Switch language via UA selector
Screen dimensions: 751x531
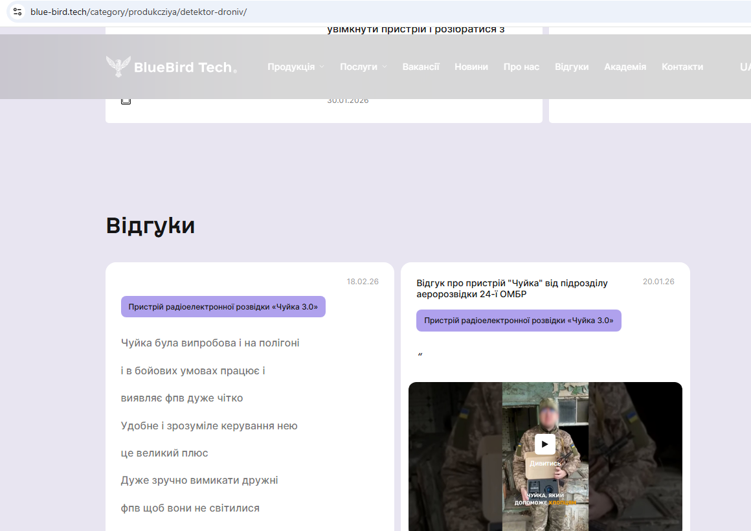(745, 67)
